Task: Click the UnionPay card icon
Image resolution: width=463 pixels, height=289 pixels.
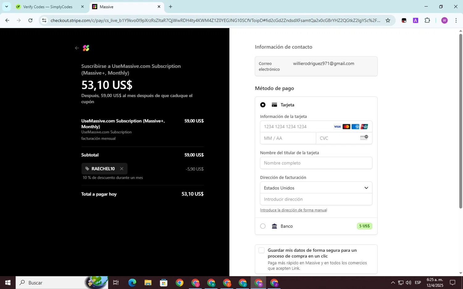Action: [364, 127]
